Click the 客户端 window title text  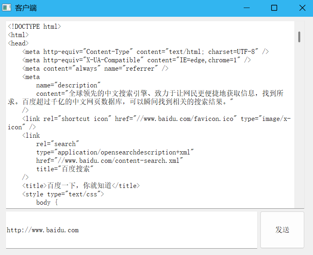26,8
